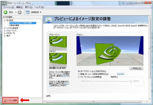Click the horizontal scrollbar left arrow

(45, 102)
